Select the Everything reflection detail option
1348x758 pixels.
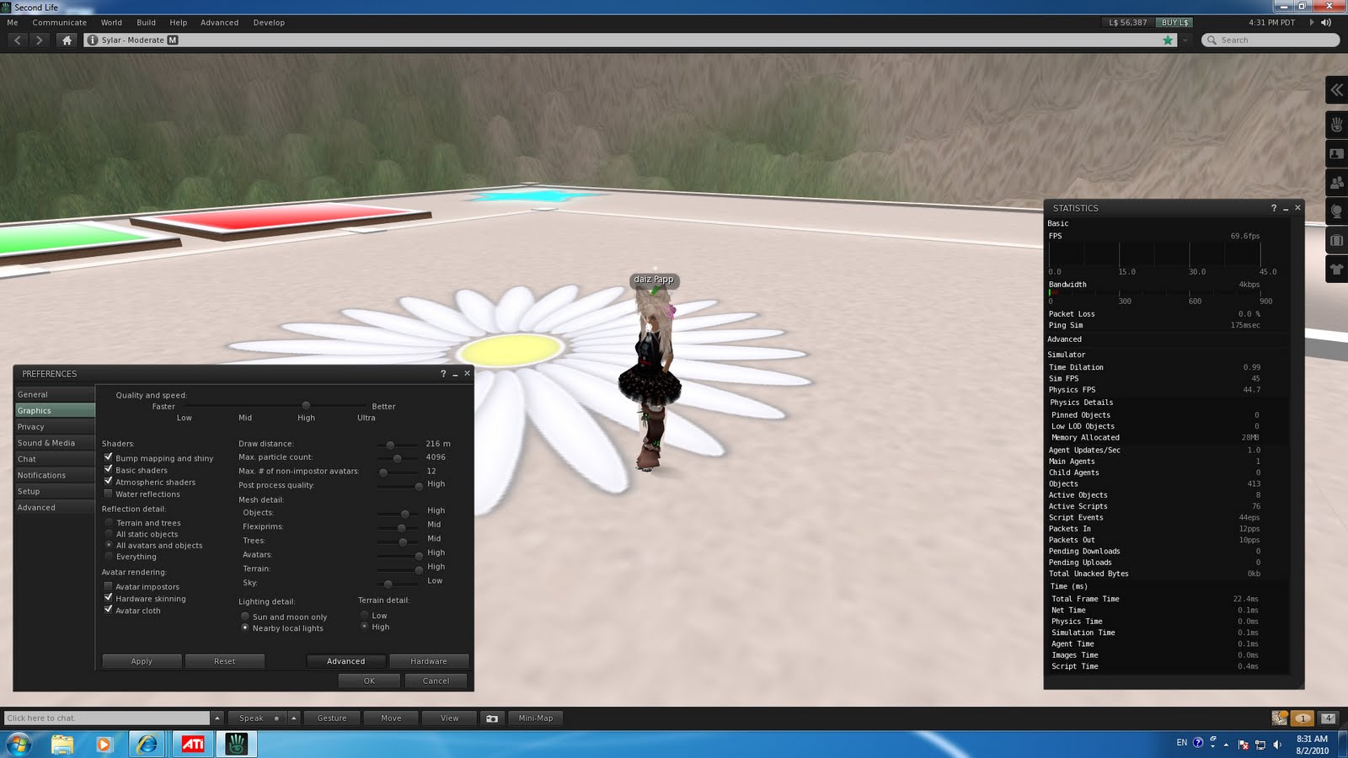109,556
